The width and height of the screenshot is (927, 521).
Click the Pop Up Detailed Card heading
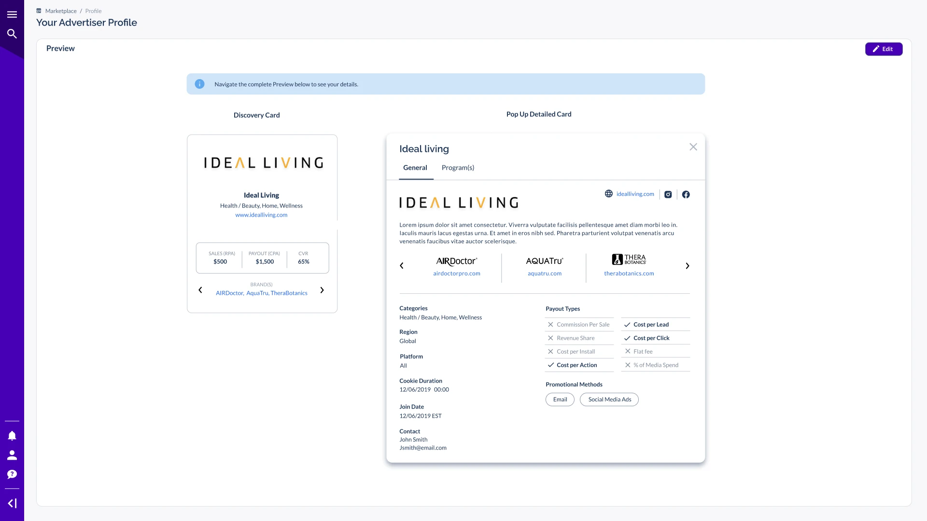539,114
